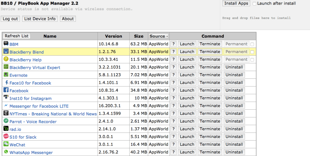Click the Facebook app icon
Image resolution: width=310 pixels, height=156 pixels.
click(x=6, y=90)
